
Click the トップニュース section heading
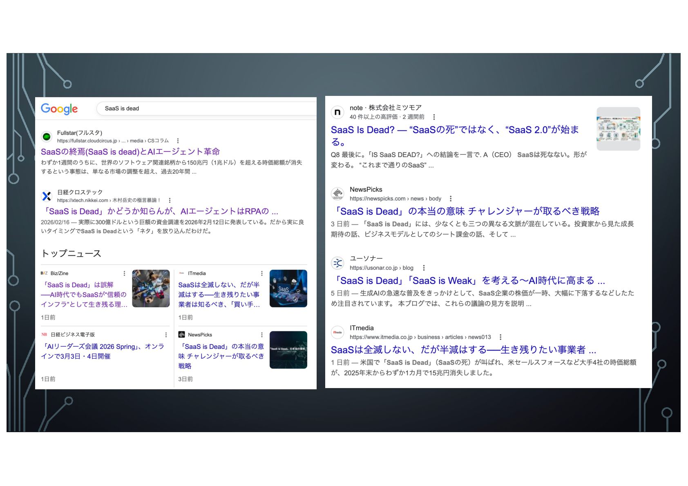[71, 253]
